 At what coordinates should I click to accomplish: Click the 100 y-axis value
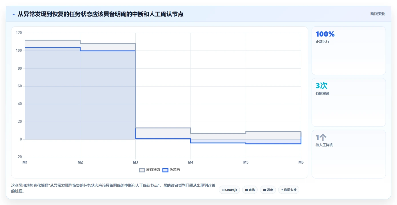[19, 51]
